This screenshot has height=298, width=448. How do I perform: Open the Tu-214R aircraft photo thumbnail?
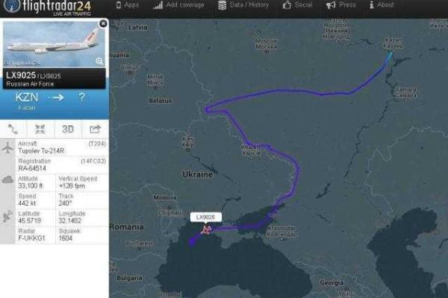pyautogui.click(x=54, y=44)
